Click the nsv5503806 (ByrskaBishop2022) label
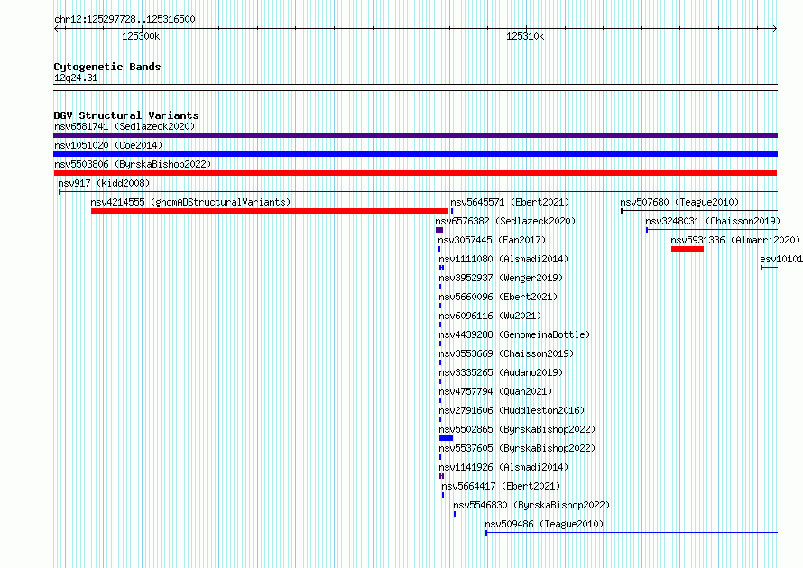Viewport: 803px width, 568px height. tap(133, 164)
